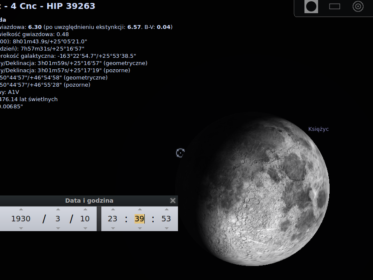373x280 pixels.
Task: Decrement the month value using the down arrow
Action: [x=57, y=228]
